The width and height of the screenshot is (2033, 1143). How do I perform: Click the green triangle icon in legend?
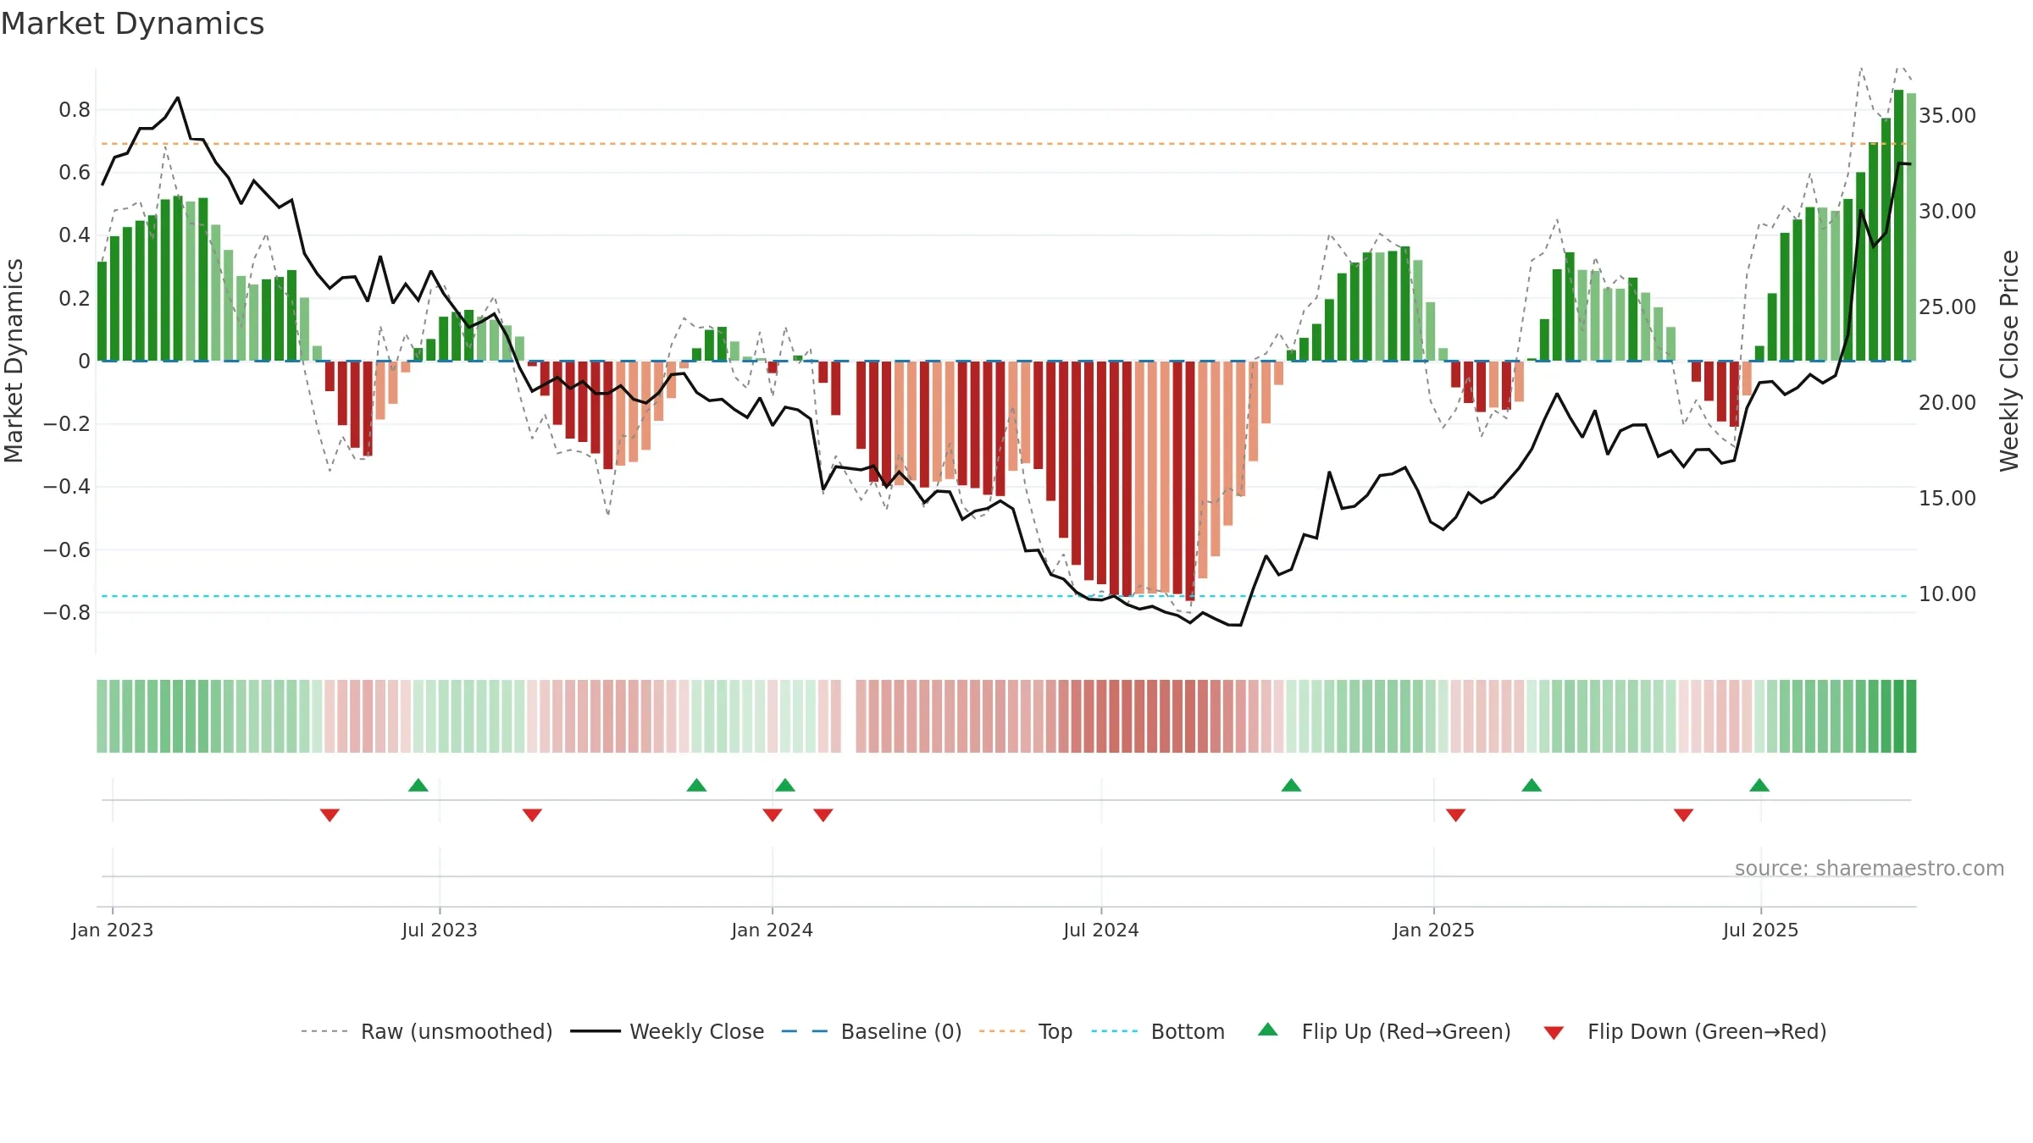[x=1268, y=1030]
